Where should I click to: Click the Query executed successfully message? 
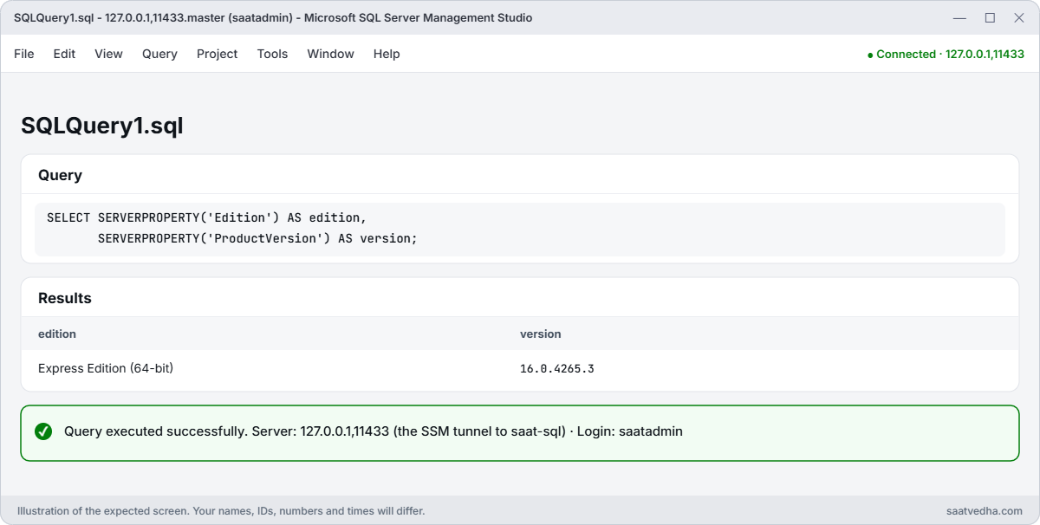pos(374,431)
